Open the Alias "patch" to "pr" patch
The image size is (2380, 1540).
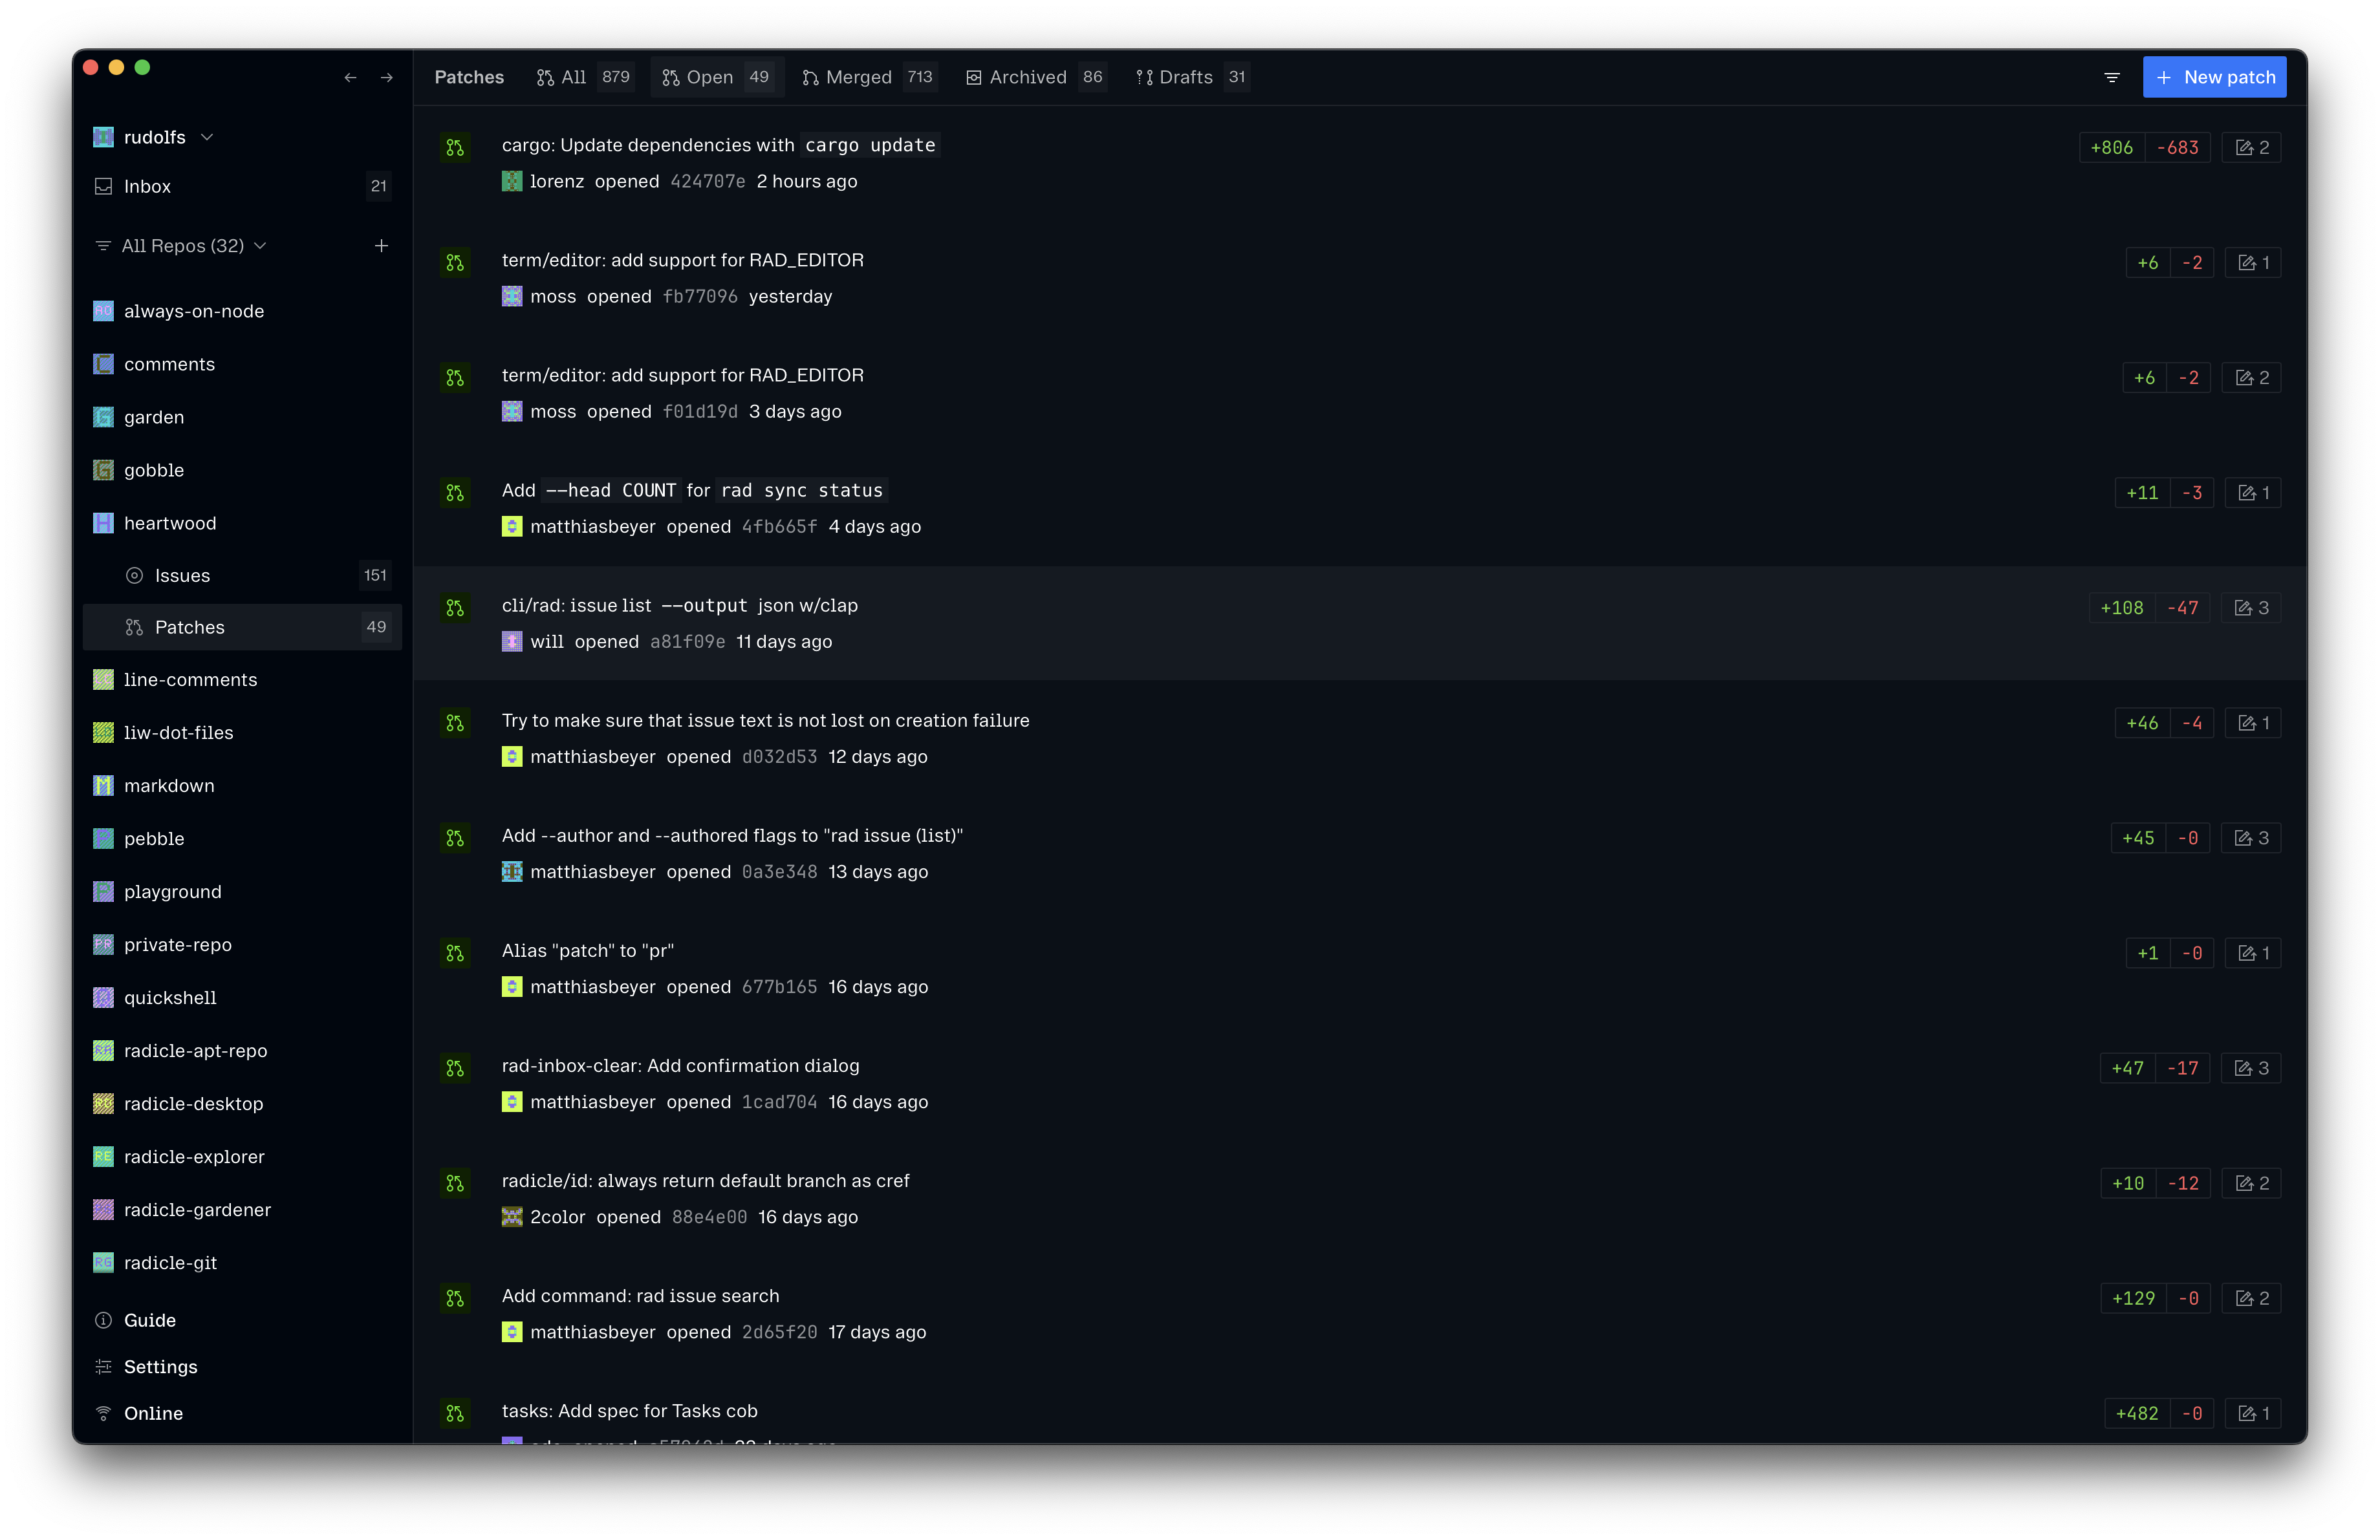(588, 950)
